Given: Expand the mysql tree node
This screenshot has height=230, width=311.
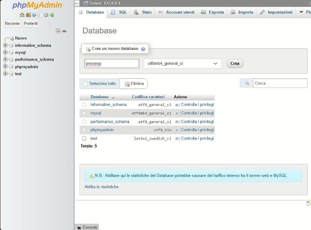Looking at the screenshot, I should pos(6,52).
